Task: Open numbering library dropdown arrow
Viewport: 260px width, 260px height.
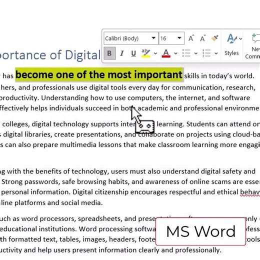Action: click(216, 53)
